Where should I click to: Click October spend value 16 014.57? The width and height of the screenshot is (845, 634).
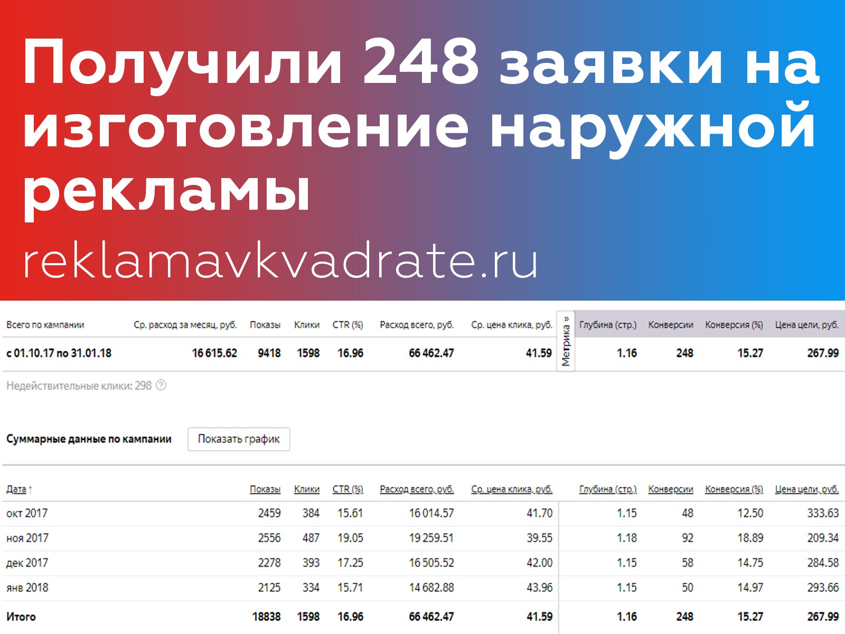tap(431, 513)
